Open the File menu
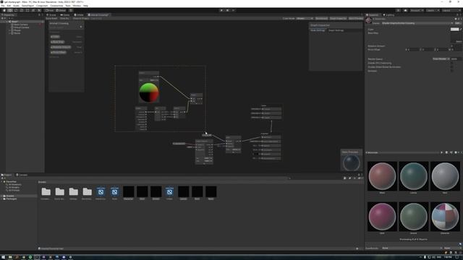463x260 pixels. point(3,6)
